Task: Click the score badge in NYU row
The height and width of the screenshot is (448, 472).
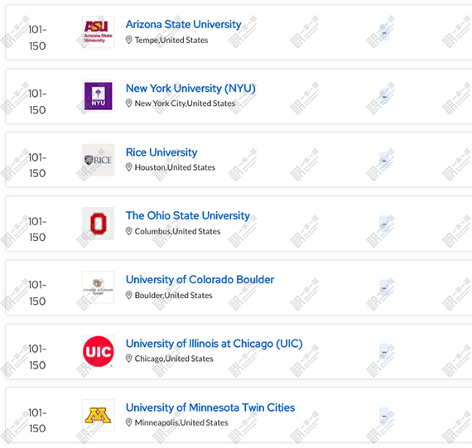Action: (384, 96)
